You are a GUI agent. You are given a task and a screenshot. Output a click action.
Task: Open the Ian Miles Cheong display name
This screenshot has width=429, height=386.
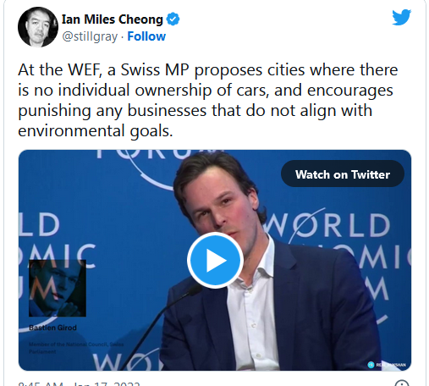click(113, 19)
